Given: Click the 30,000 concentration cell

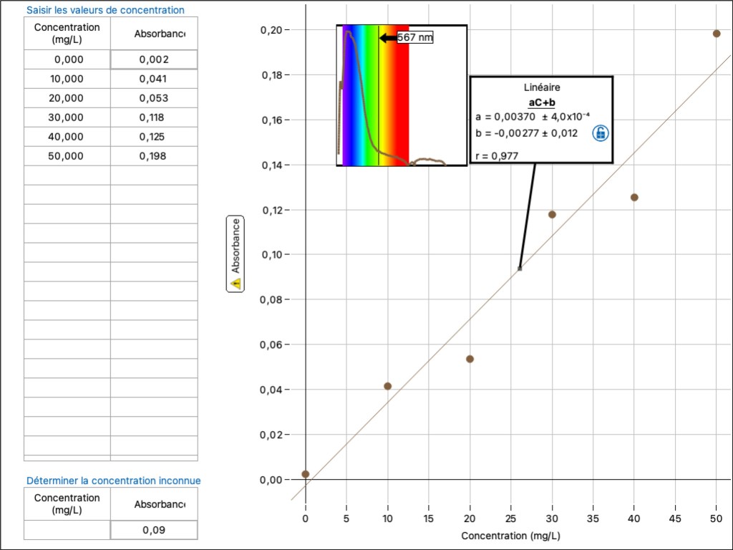Looking at the screenshot, I should tap(67, 117).
